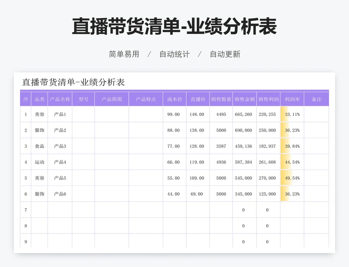Select live price cell 128.00
The width and height of the screenshot is (349, 267).
(198, 146)
